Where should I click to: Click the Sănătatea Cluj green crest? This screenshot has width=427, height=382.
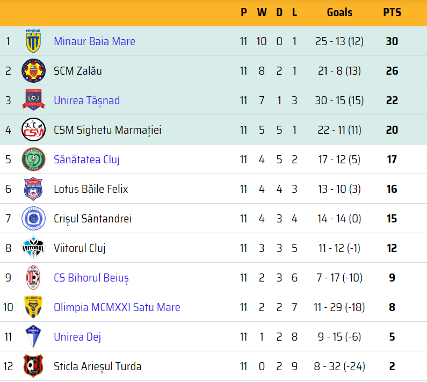pos(33,160)
